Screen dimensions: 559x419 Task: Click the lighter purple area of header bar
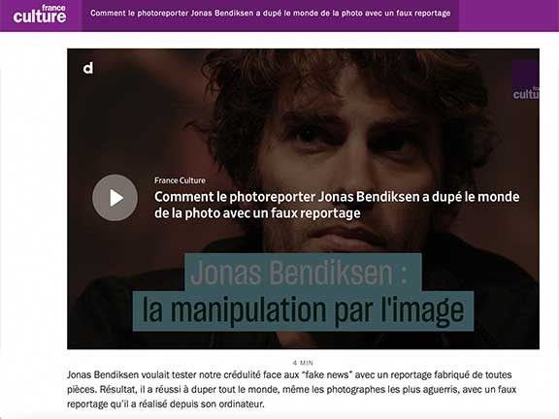(509, 16)
